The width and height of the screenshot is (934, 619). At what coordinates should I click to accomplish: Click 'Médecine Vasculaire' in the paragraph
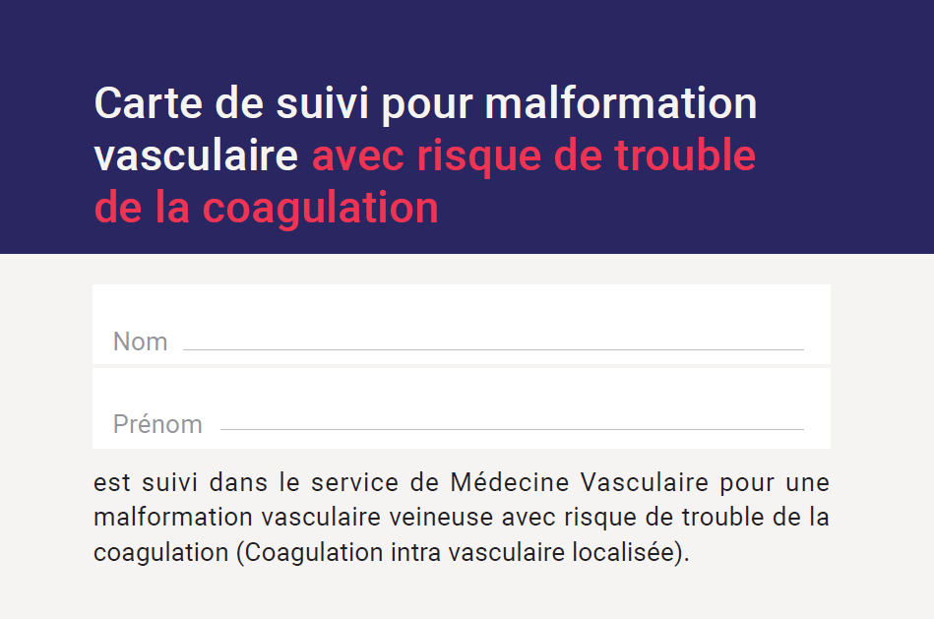pos(579,482)
